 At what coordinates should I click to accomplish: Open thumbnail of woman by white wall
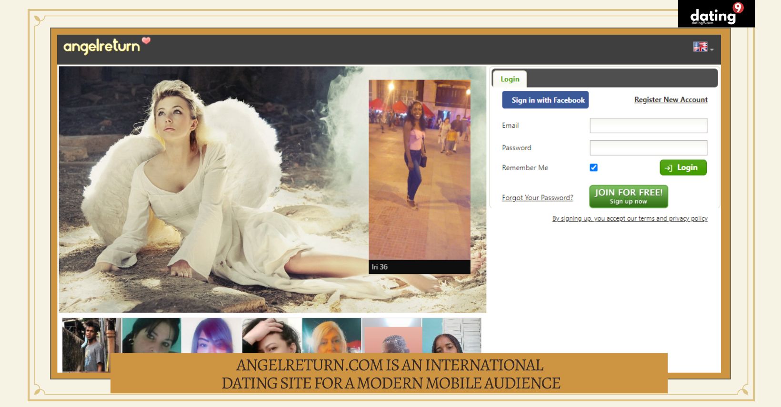point(451,336)
